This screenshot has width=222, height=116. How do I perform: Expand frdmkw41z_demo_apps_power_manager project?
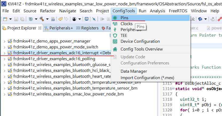5,41
